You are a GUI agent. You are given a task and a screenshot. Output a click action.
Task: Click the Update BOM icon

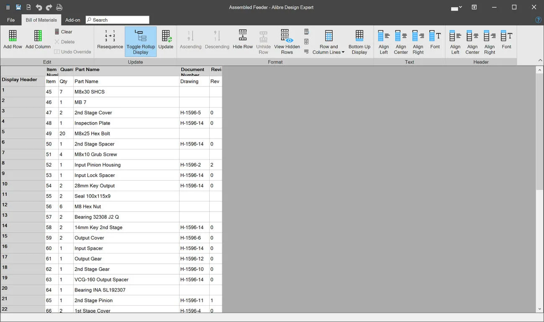(166, 40)
